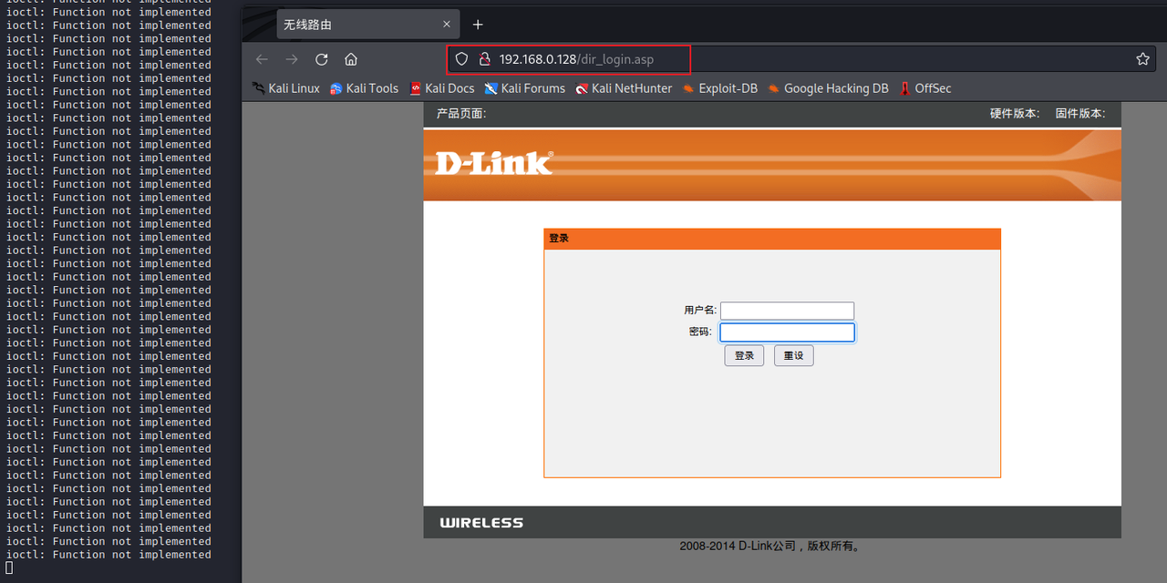Click the 用户名 username input field
This screenshot has width=1167, height=583.
788,311
